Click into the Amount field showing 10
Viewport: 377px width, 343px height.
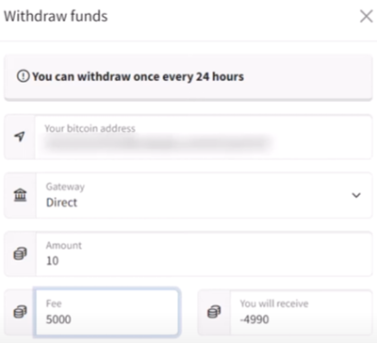point(205,253)
